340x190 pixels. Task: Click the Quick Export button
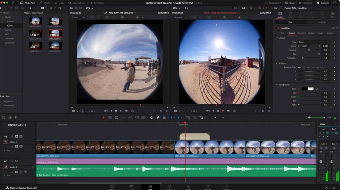pos(273,3)
